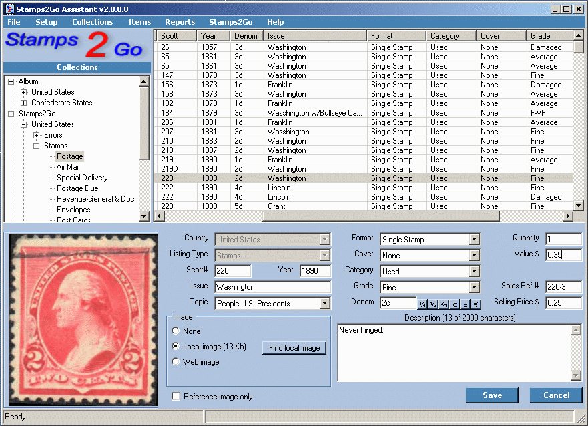Open the Reports menu
This screenshot has height=426, width=588.
tap(180, 22)
